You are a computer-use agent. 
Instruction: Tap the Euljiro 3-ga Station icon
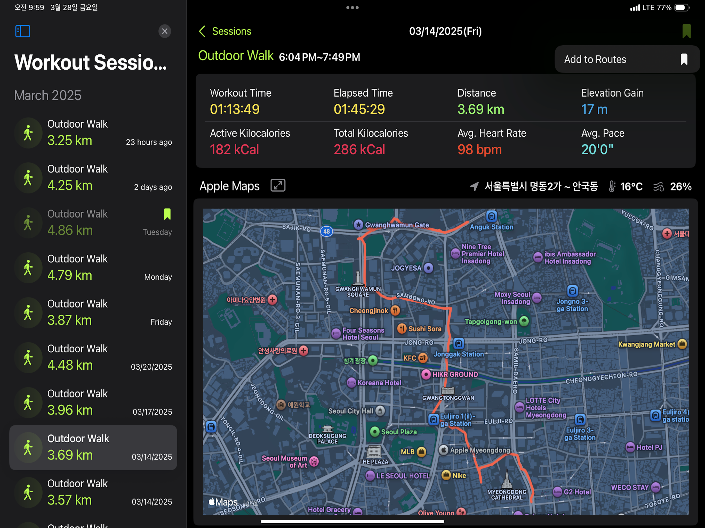(580, 419)
